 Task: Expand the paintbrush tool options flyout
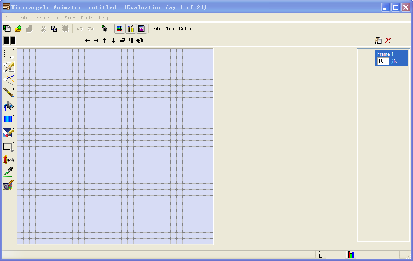pyautogui.click(x=14, y=89)
